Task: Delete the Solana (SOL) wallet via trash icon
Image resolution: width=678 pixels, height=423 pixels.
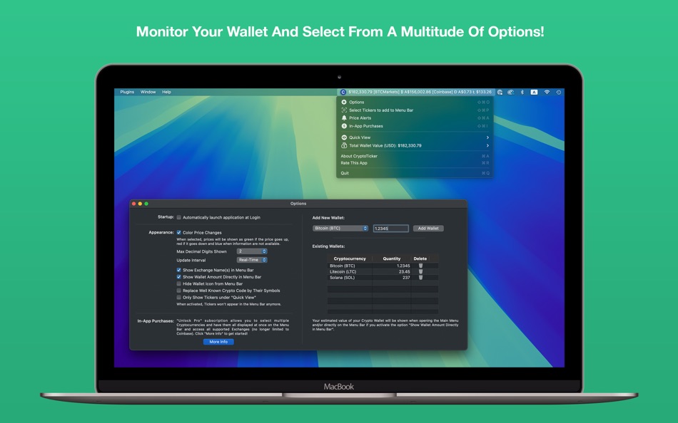Action: click(420, 278)
